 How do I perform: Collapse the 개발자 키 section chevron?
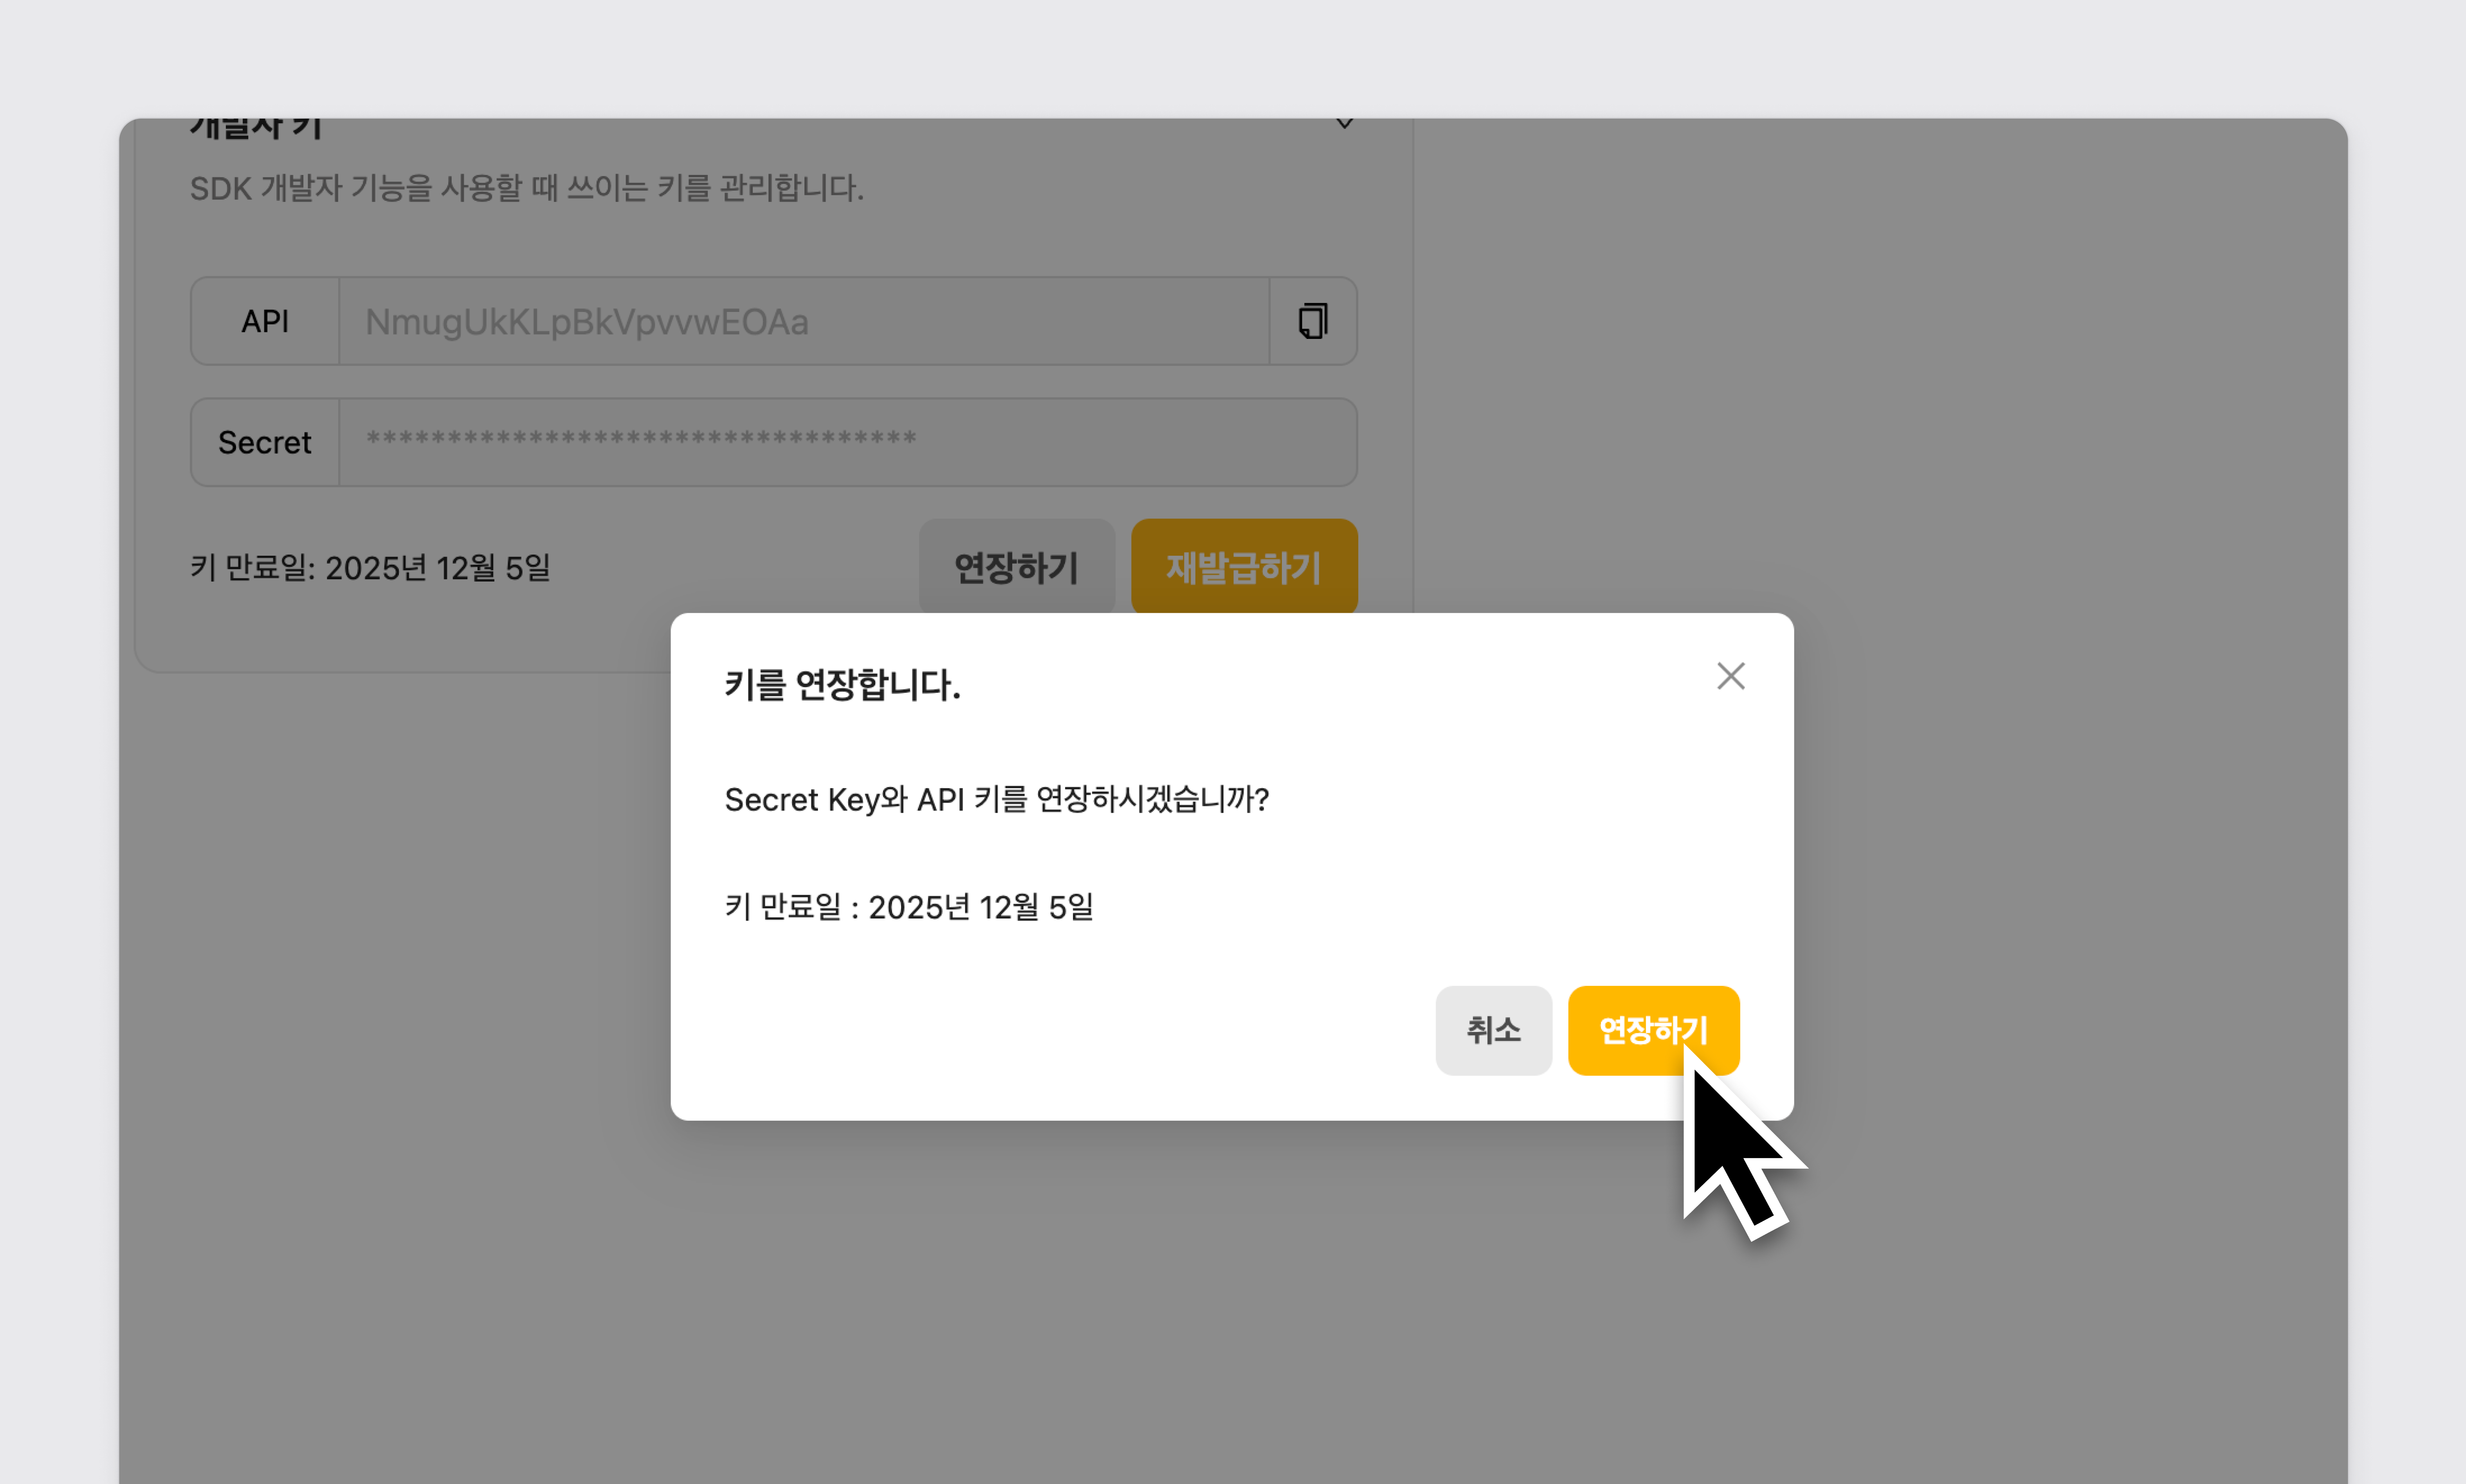[x=1344, y=124]
